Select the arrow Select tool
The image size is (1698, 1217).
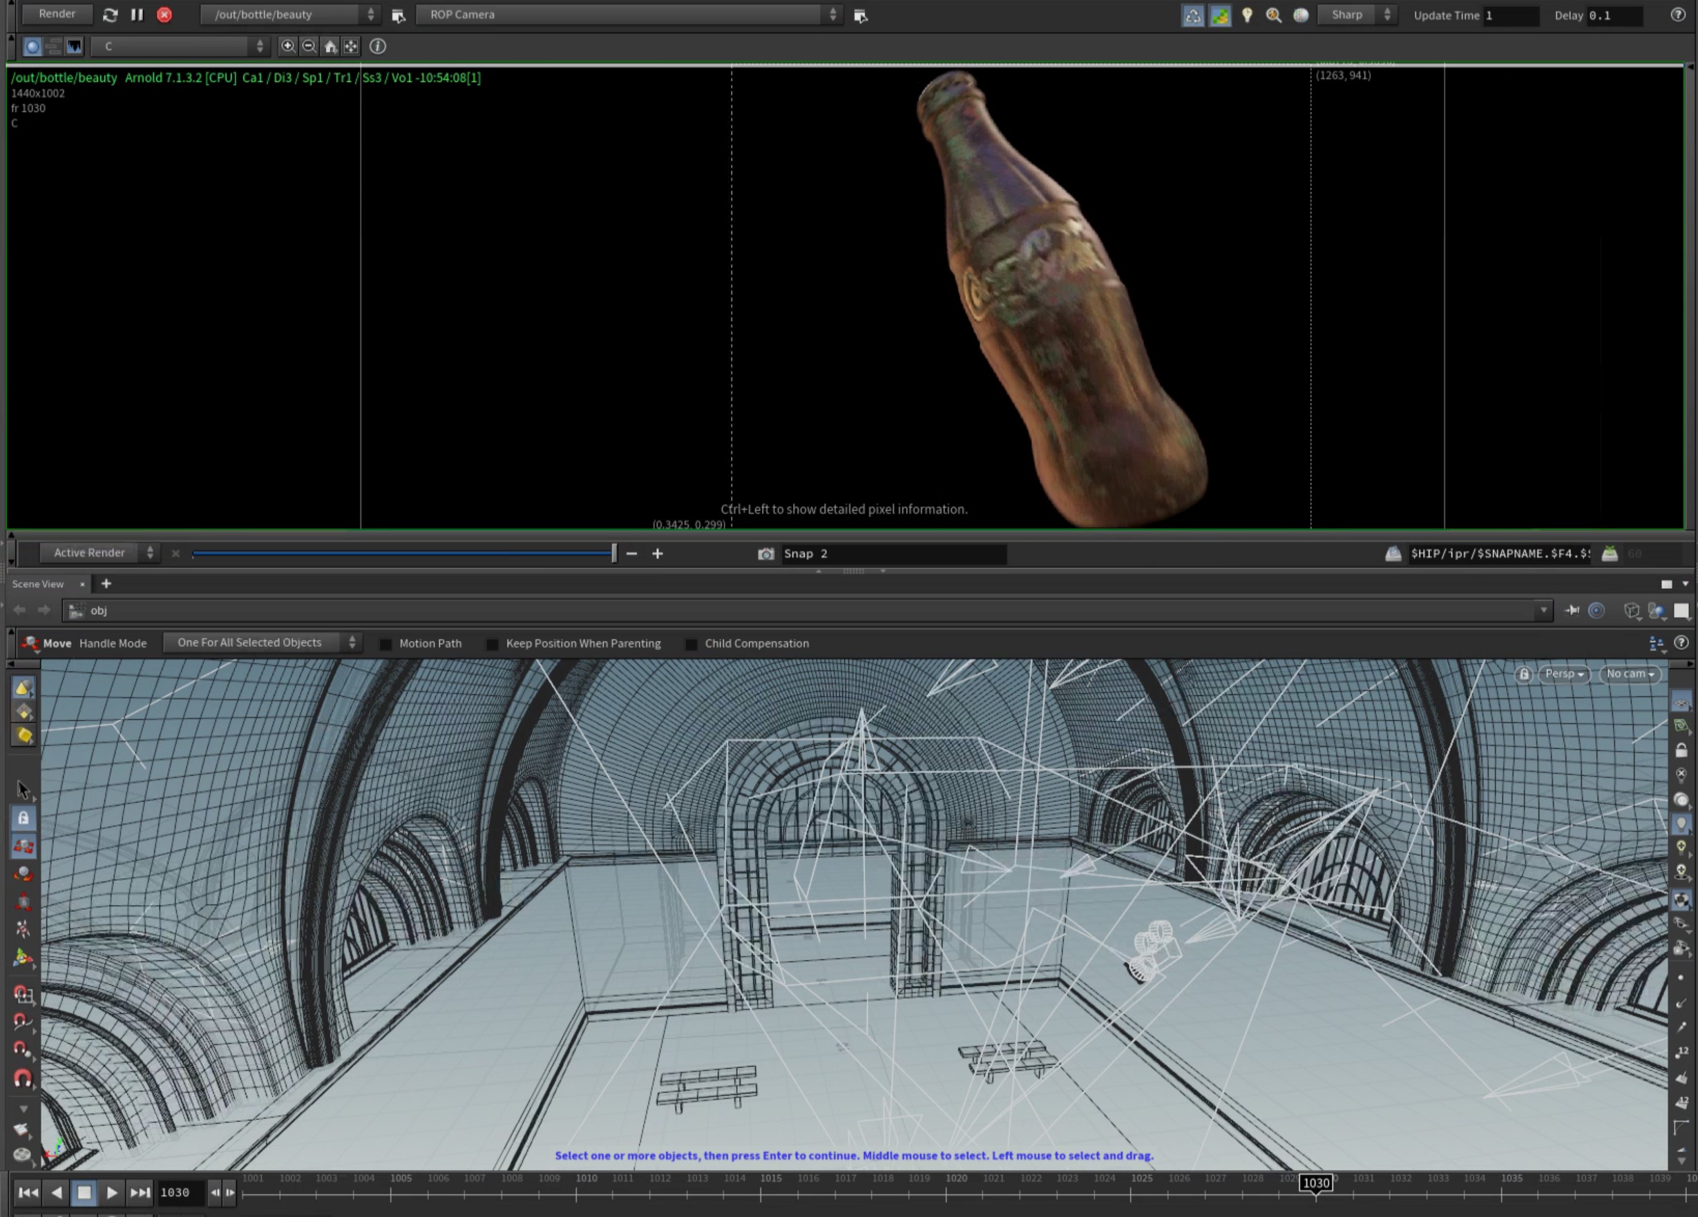coord(23,789)
